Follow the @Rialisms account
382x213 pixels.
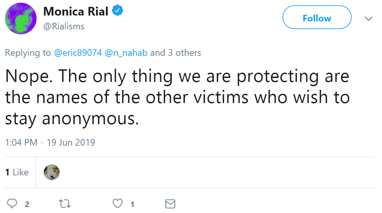[x=317, y=17]
